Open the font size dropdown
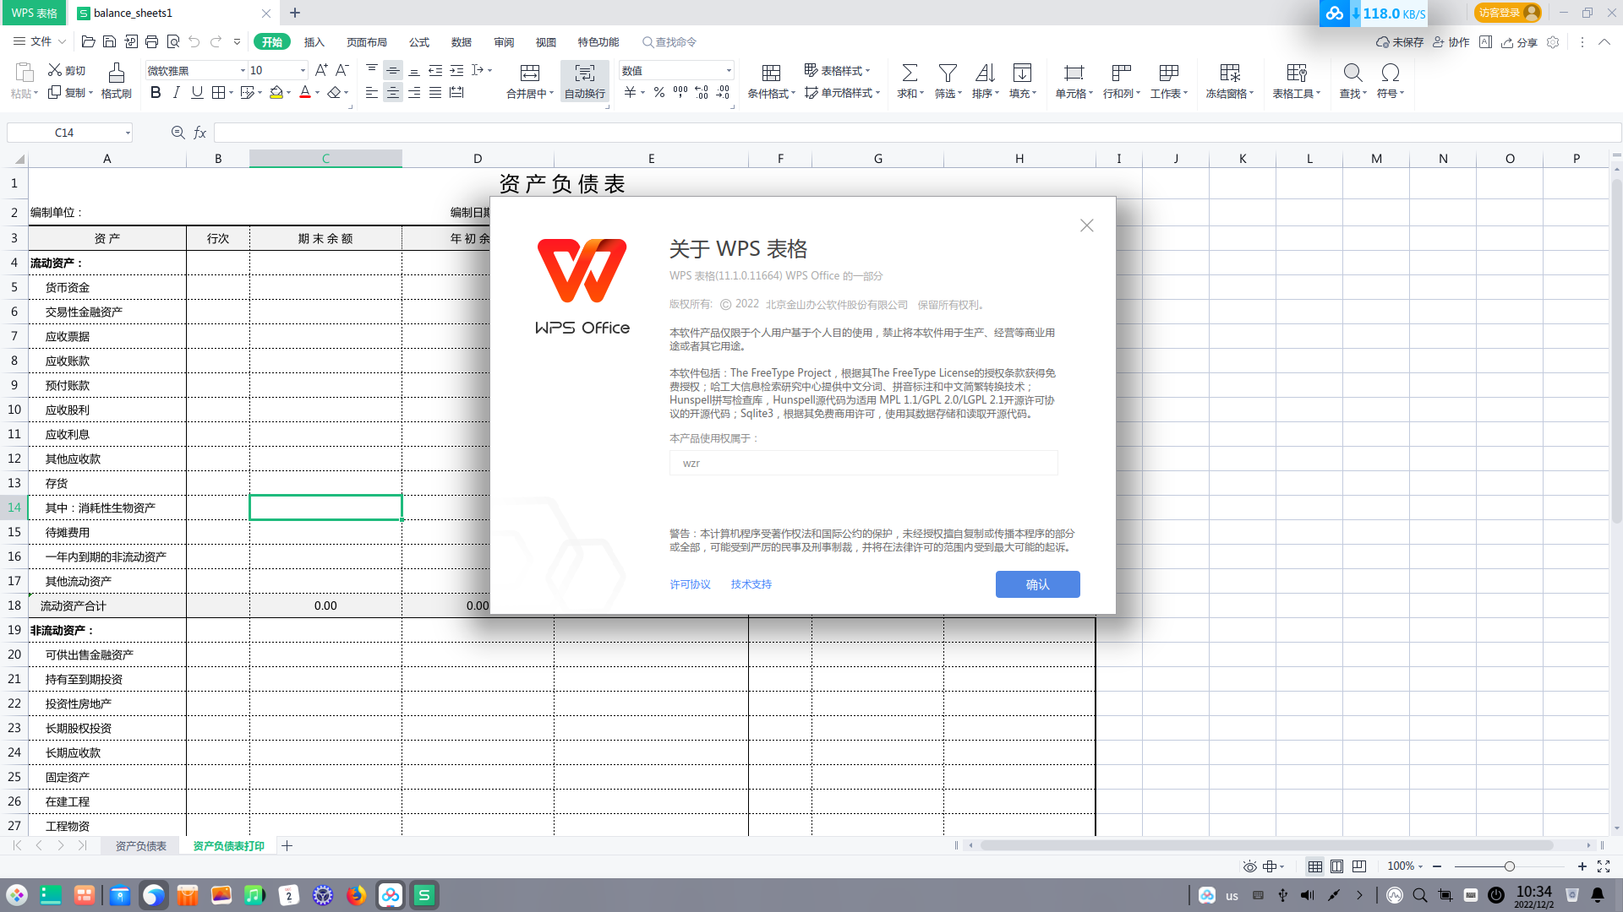The image size is (1623, 912). tap(300, 70)
